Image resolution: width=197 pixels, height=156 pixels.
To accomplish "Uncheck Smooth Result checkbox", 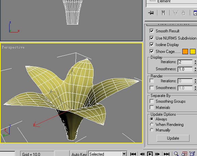I will tap(152, 31).
